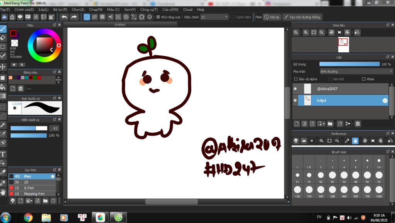Open the Bộ lọc(R) menu
Screen dimensions: 395x223
pyautogui.click(x=60, y=9)
